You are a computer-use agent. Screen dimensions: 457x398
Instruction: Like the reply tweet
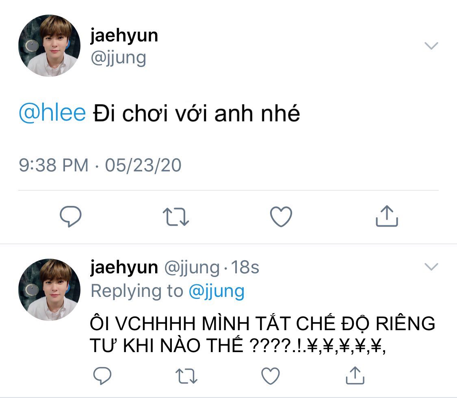270,376
